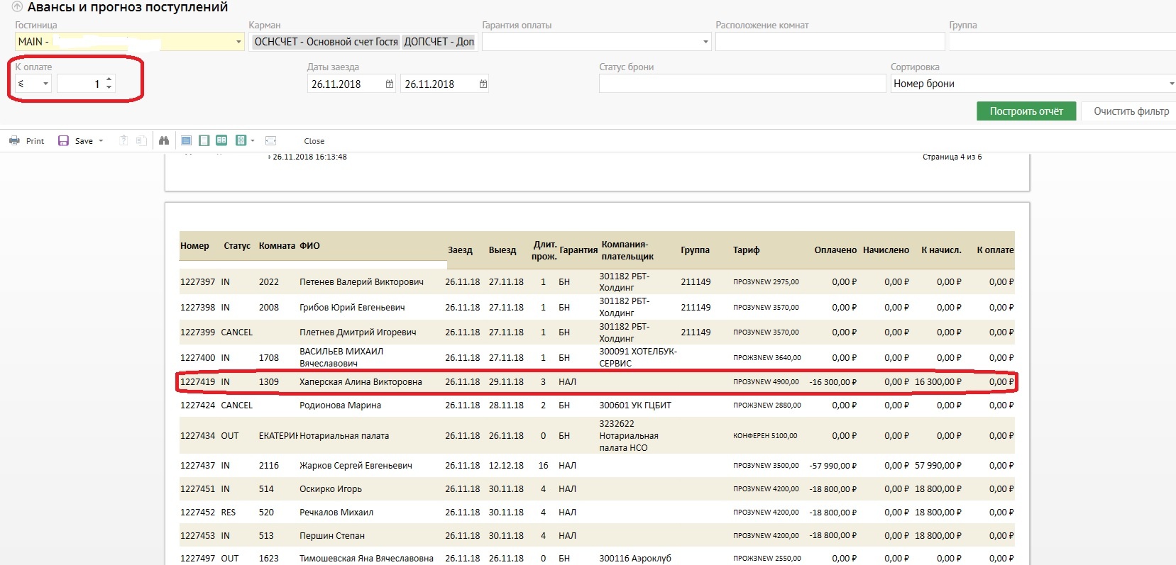
Task: Click the Статус брони input field
Action: tap(742, 84)
